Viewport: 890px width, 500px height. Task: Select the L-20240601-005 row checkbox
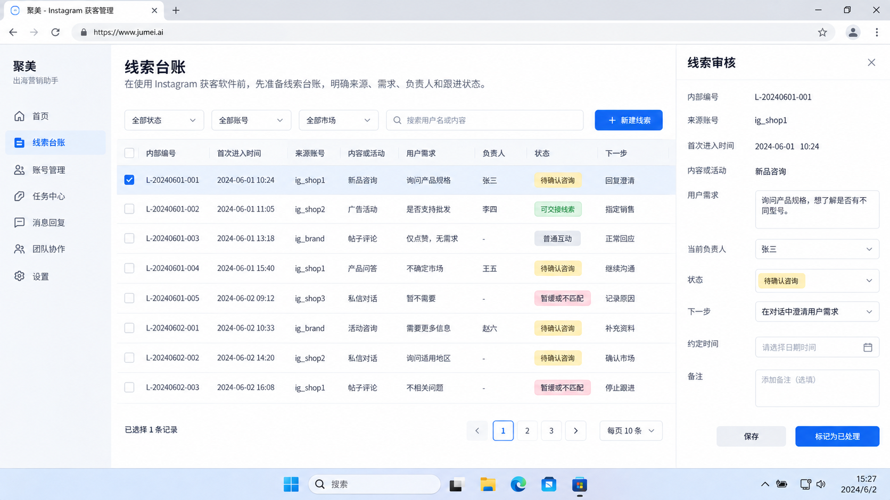tap(129, 298)
